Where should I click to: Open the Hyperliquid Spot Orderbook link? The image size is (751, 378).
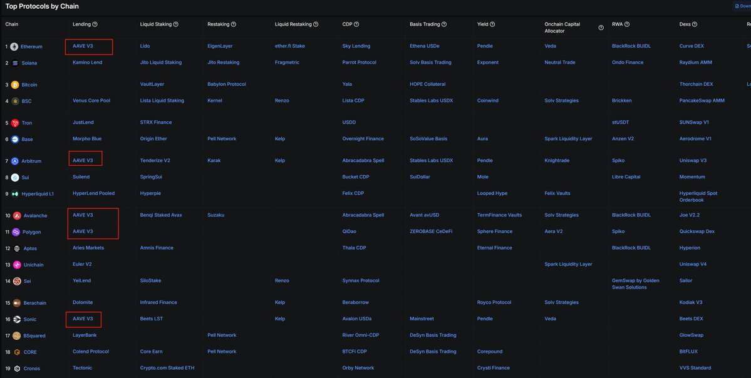698,197
